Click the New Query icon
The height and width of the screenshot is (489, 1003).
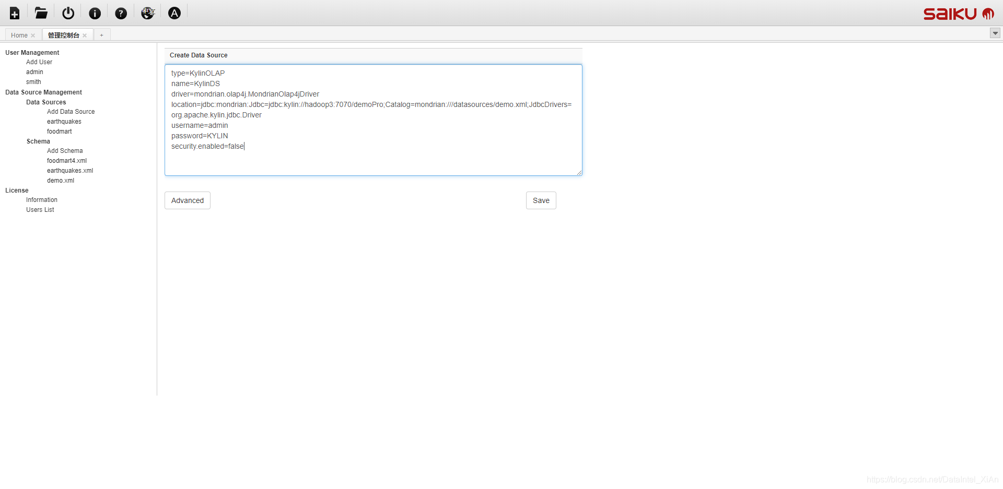click(x=15, y=13)
